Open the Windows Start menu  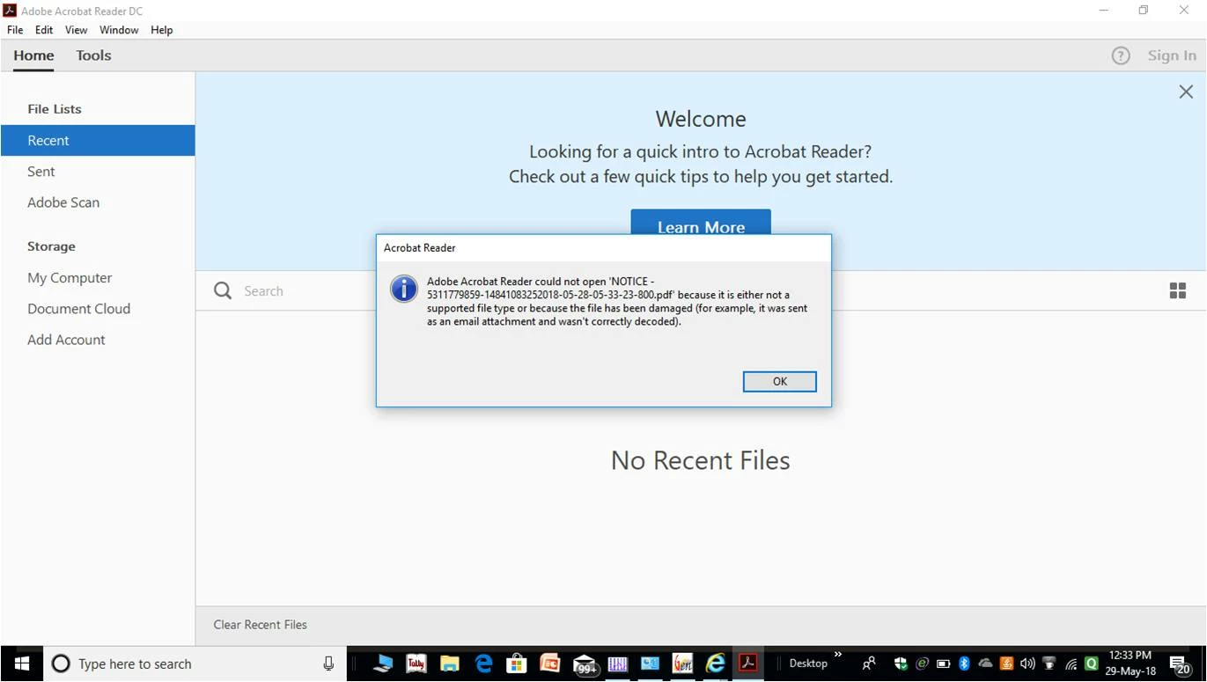point(21,664)
